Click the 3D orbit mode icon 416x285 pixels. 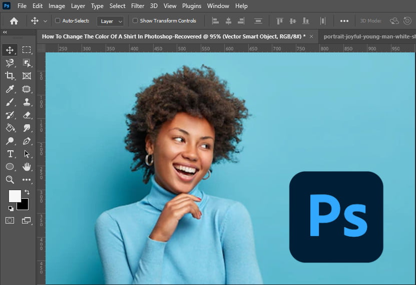tap(394, 21)
